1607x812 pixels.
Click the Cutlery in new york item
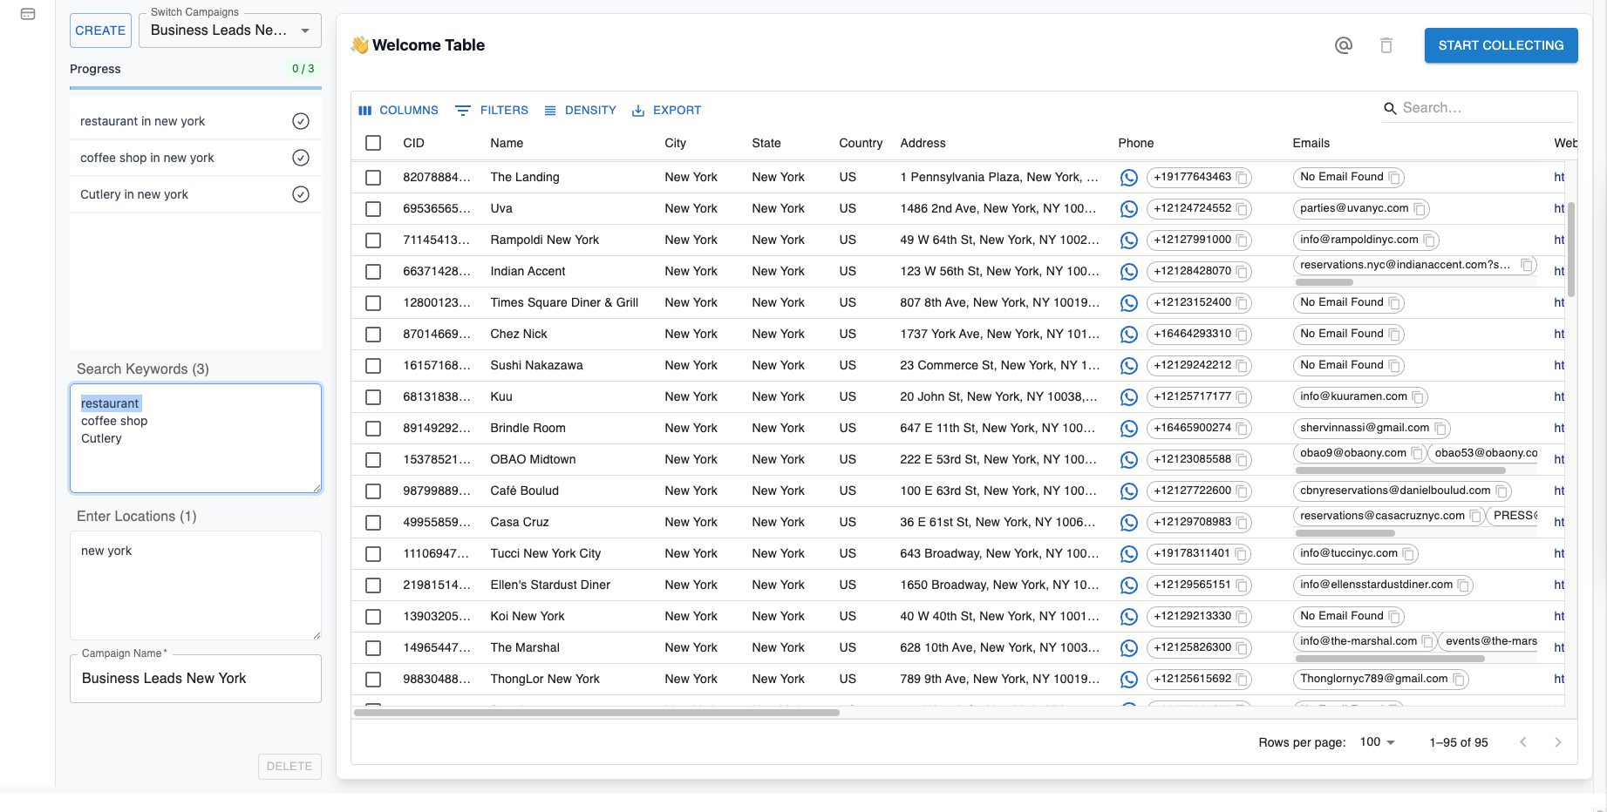[195, 194]
